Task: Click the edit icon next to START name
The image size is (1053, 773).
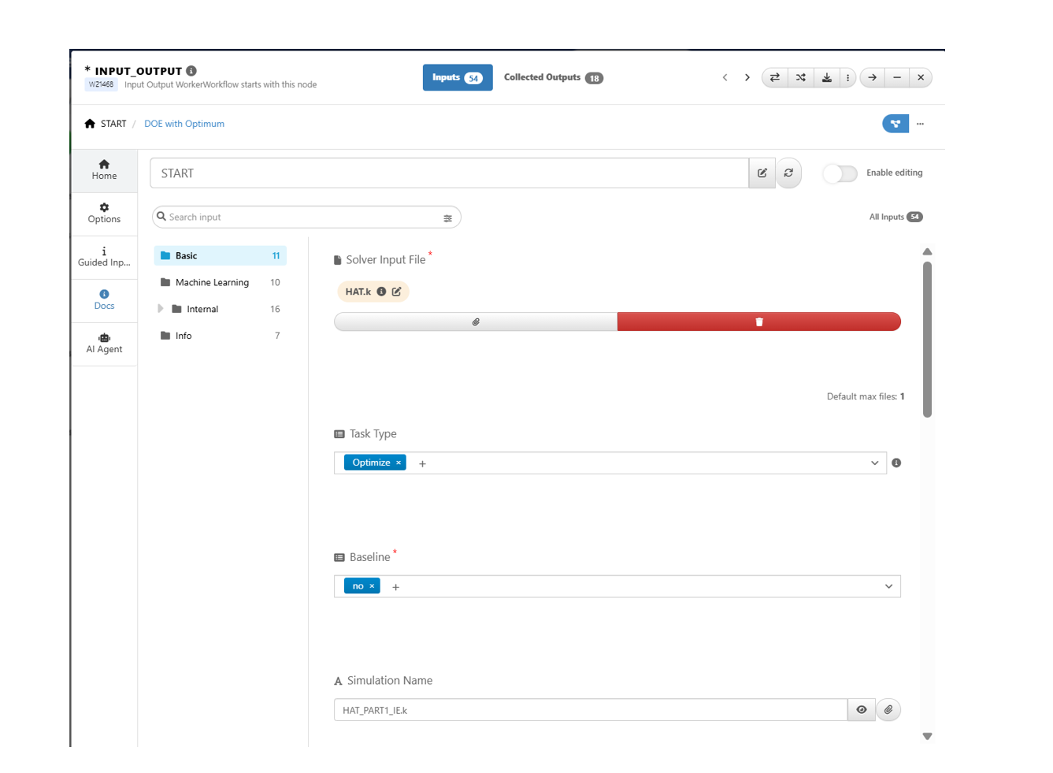Action: click(762, 173)
